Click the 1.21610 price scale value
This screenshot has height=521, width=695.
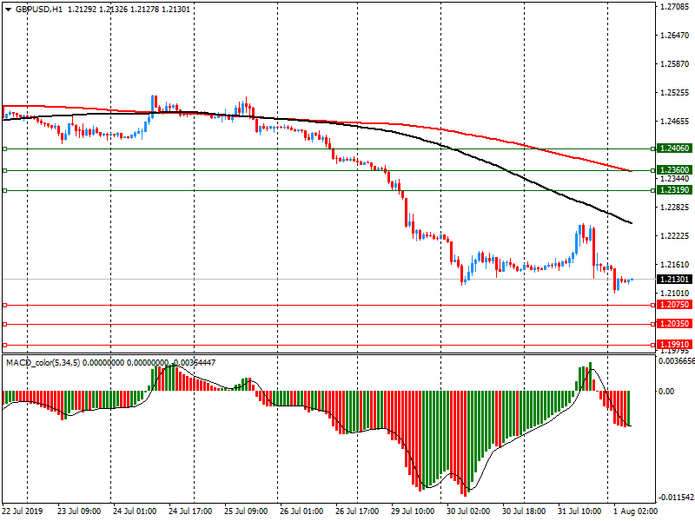675,265
